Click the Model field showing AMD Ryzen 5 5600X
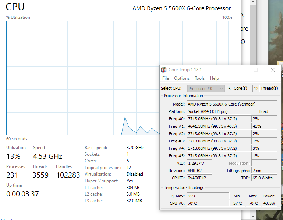The image size is (283, 220). (231, 104)
